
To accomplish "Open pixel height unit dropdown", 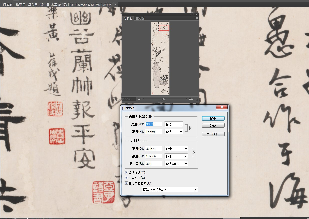I will pos(174,132).
